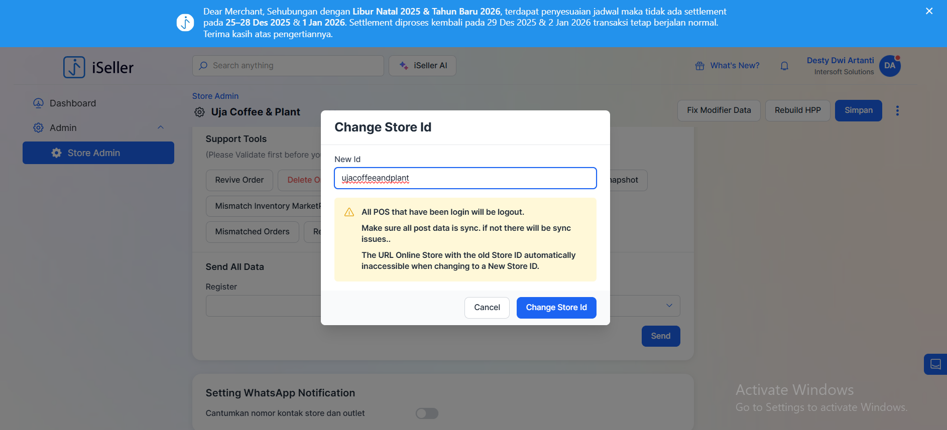Close the blue announcement banner
The width and height of the screenshot is (947, 430).
click(x=929, y=11)
